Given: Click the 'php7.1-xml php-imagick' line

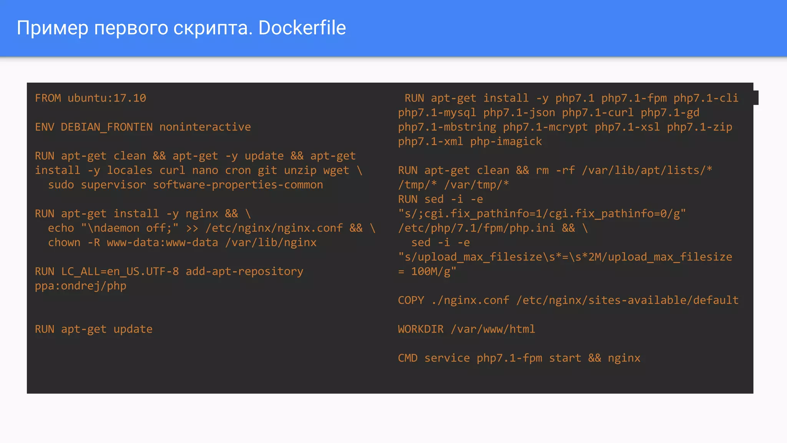Looking at the screenshot, I should 470,142.
